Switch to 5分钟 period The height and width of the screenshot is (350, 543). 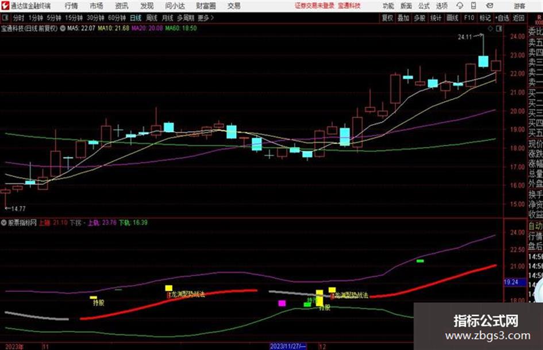tap(54, 18)
